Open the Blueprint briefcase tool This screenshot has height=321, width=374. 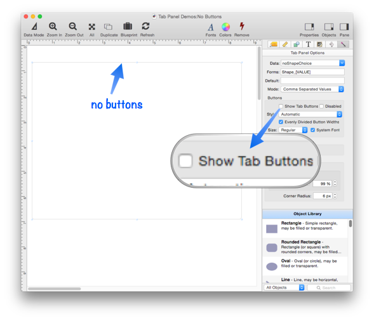pyautogui.click(x=128, y=26)
